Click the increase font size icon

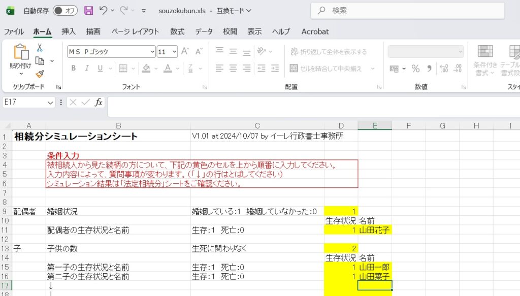[x=185, y=51]
